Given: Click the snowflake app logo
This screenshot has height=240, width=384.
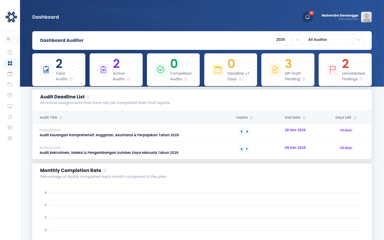Looking at the screenshot, I should [11, 17].
